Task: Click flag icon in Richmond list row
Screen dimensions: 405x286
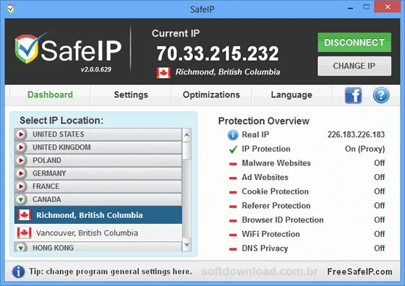Action: pyautogui.click(x=25, y=214)
